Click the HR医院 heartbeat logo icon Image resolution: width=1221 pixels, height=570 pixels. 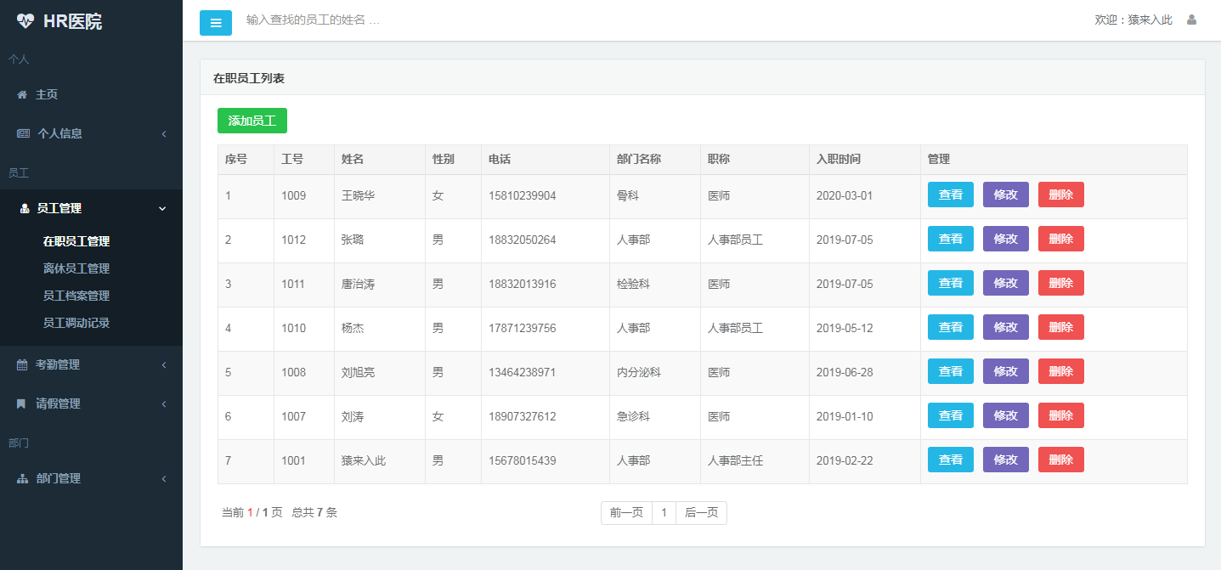tap(25, 21)
